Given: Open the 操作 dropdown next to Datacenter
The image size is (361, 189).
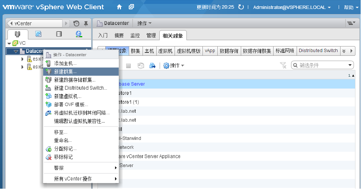Looking at the screenshot, I should [x=144, y=23].
